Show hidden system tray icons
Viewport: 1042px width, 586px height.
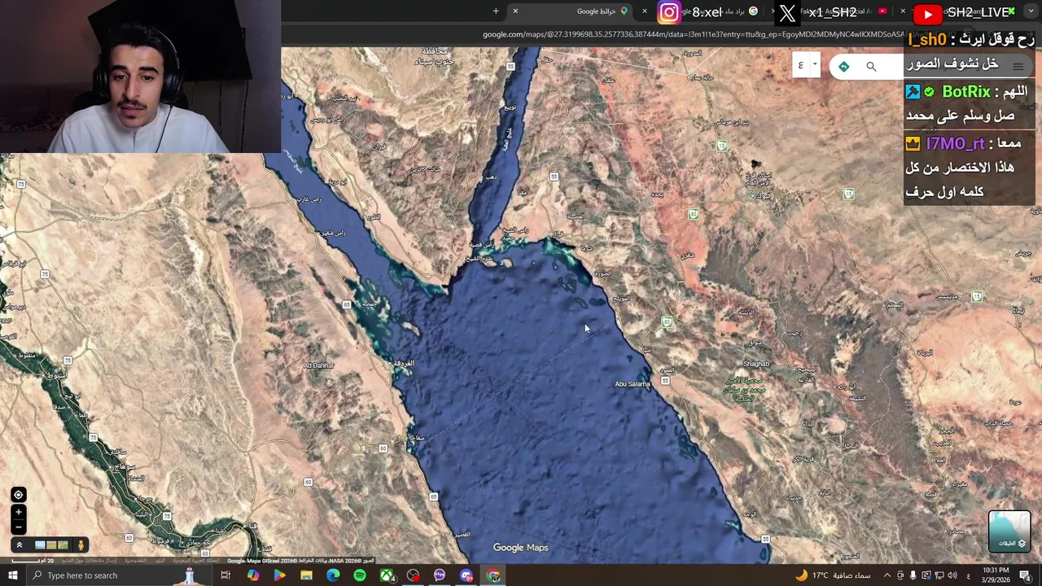pos(887,575)
